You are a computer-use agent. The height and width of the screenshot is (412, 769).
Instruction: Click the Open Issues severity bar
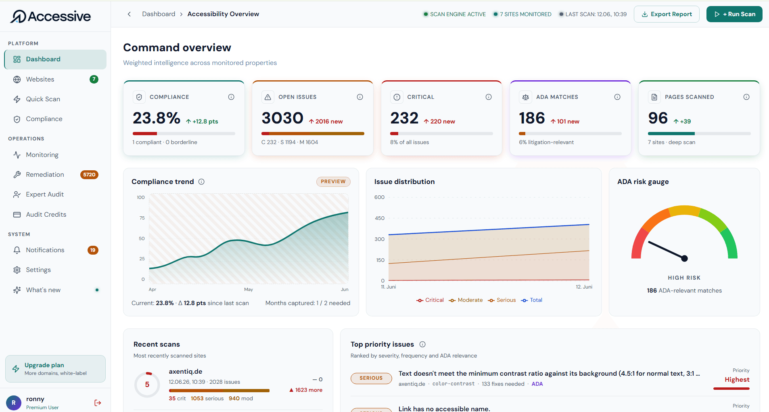click(313, 134)
